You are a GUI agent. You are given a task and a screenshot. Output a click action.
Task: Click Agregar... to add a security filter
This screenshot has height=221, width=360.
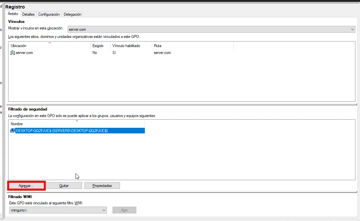point(26,186)
